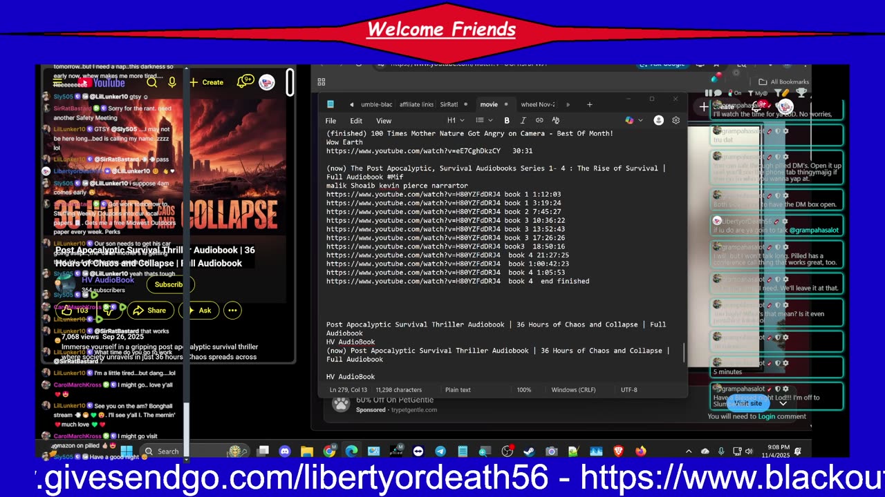885x497 pixels.
Task: Add a new Notepad tab
Action: tap(590, 104)
